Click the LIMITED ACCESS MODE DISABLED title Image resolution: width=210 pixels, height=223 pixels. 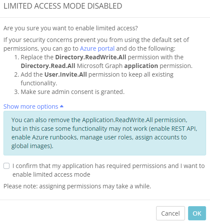point(63,6)
